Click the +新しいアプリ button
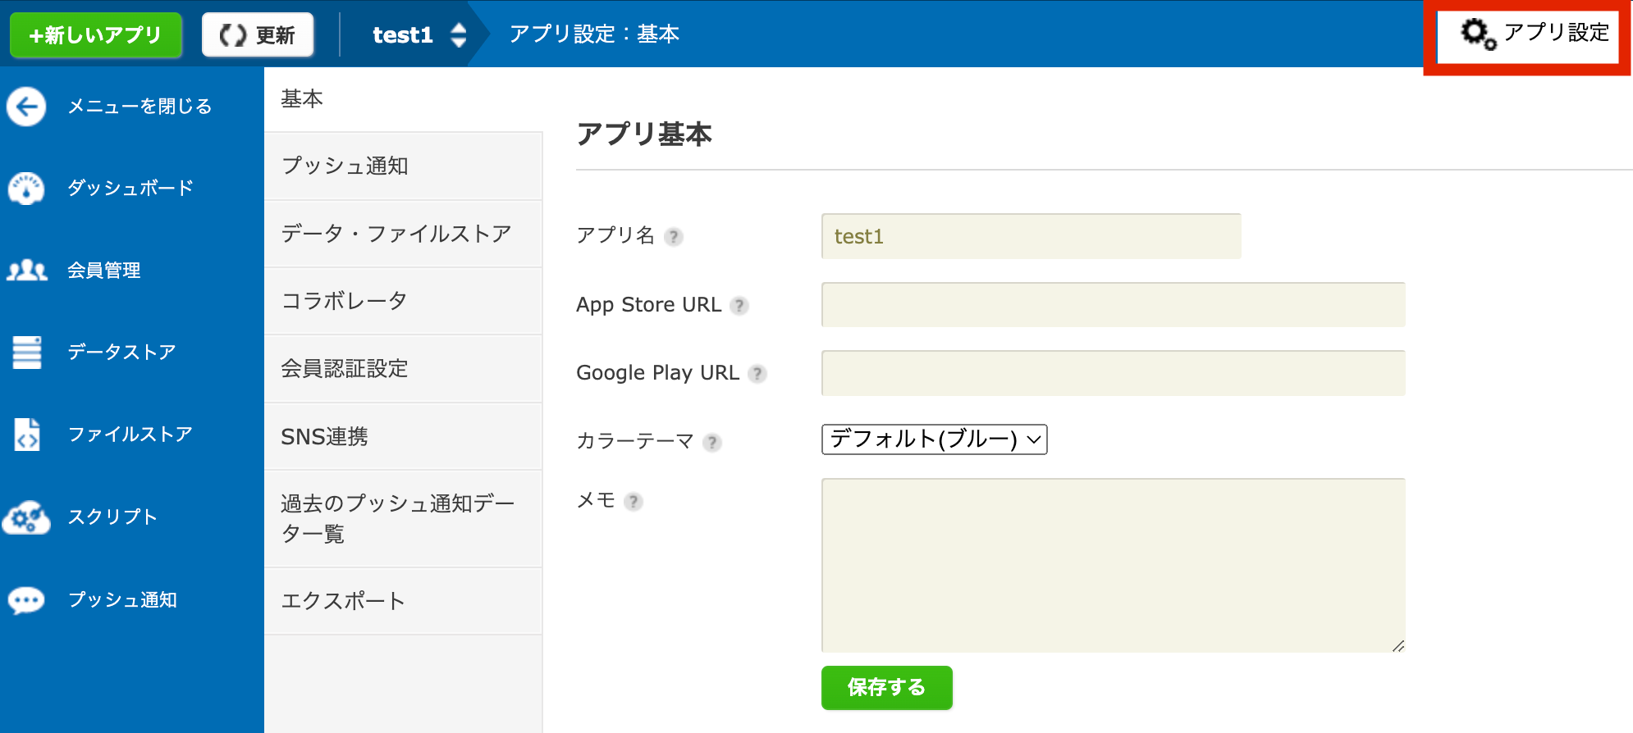Image resolution: width=1633 pixels, height=733 pixels. pos(95,35)
